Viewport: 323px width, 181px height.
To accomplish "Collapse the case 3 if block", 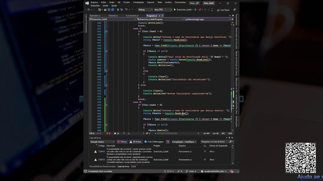I will point(106,31).
